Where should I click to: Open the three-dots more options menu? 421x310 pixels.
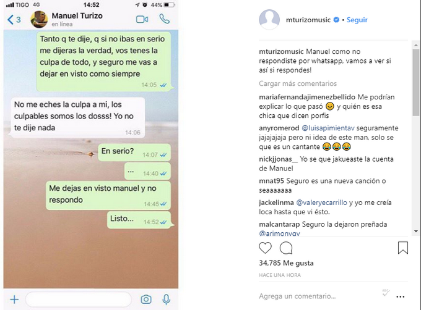pos(401,296)
